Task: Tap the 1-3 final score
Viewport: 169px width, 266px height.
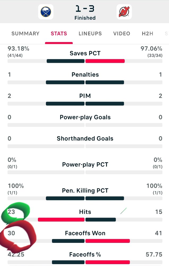Action: pos(85,9)
